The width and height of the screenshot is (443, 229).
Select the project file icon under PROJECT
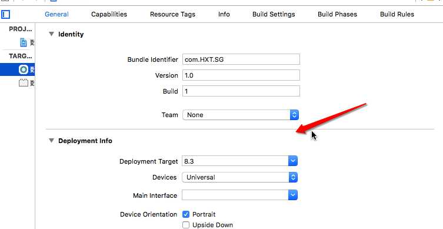(x=24, y=42)
